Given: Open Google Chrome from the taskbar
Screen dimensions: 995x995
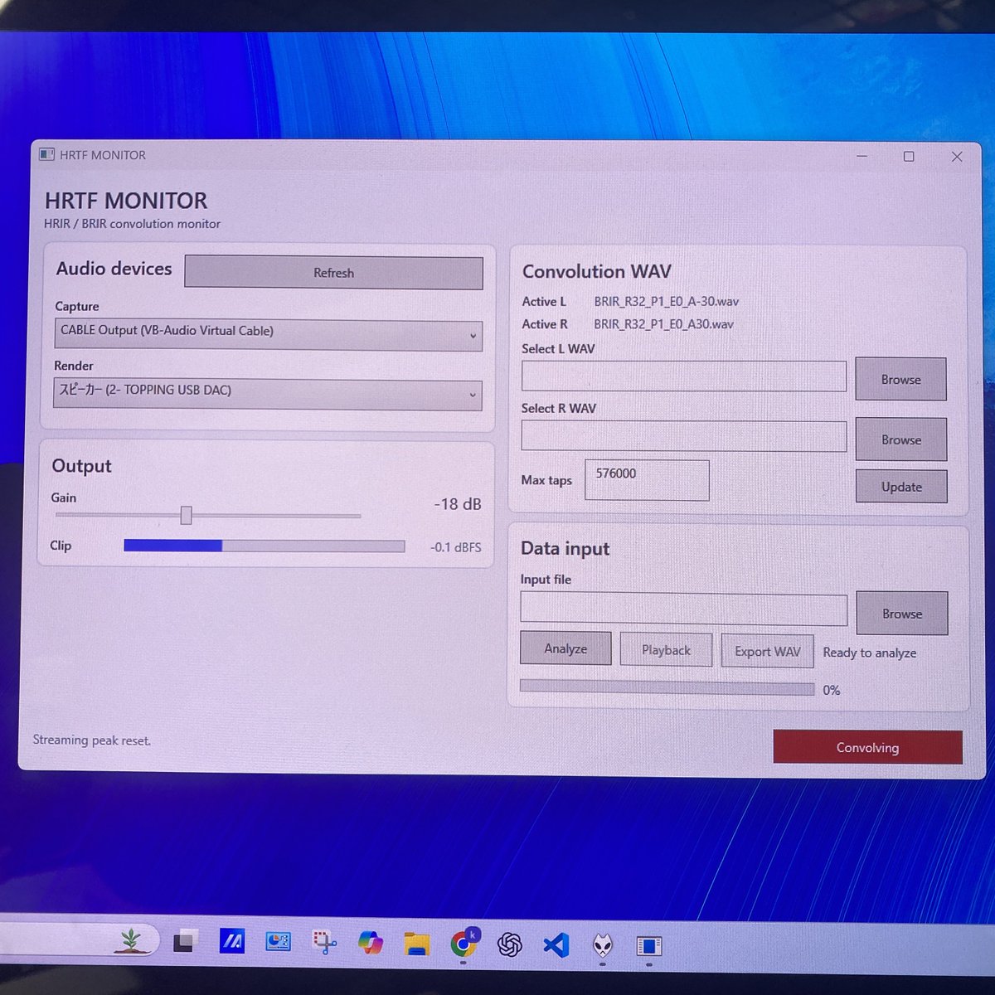Looking at the screenshot, I should pyautogui.click(x=464, y=944).
